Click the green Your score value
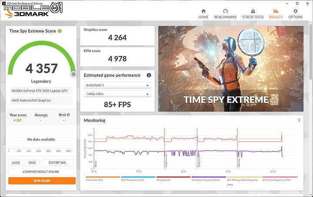Image resolution: width=313 pixels, height=197 pixels. click(17, 120)
